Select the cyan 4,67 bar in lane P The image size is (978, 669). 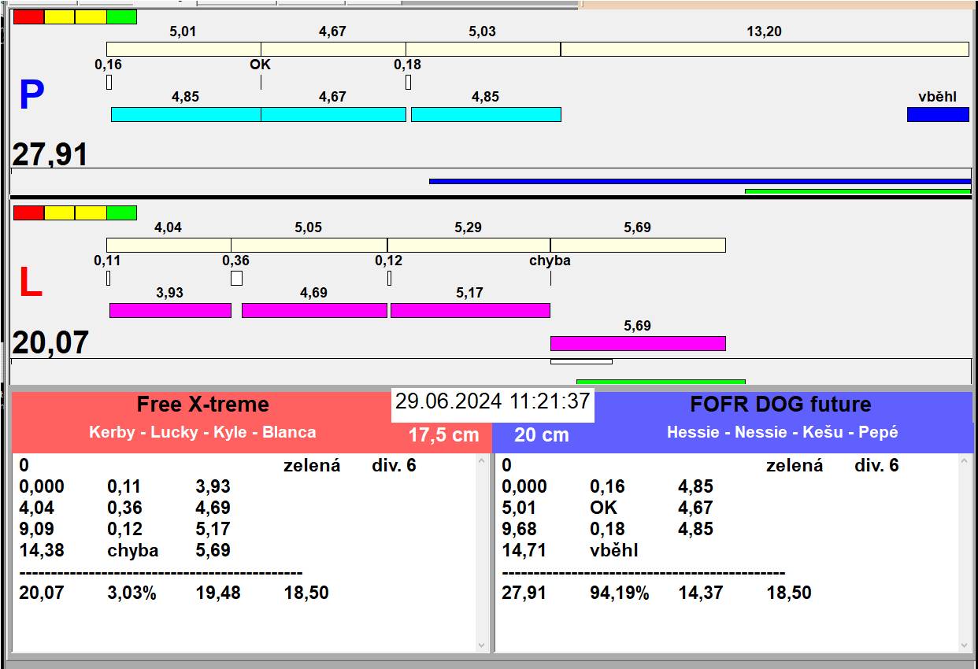333,114
